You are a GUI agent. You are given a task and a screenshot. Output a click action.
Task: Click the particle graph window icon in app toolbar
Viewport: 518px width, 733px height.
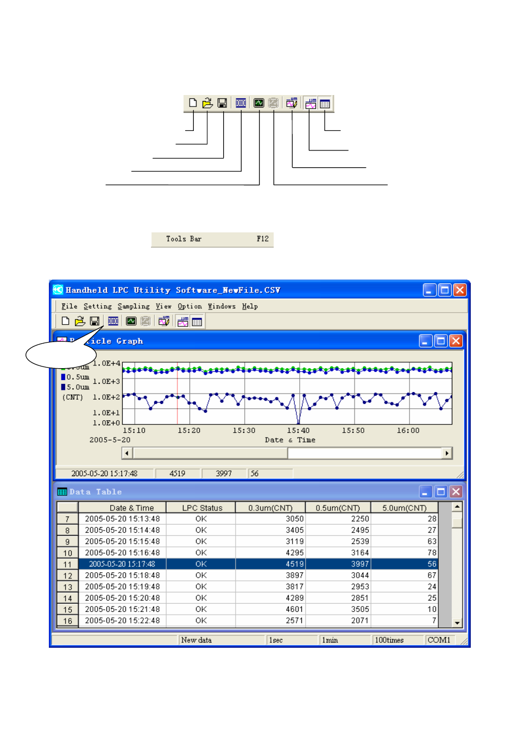[x=183, y=321]
